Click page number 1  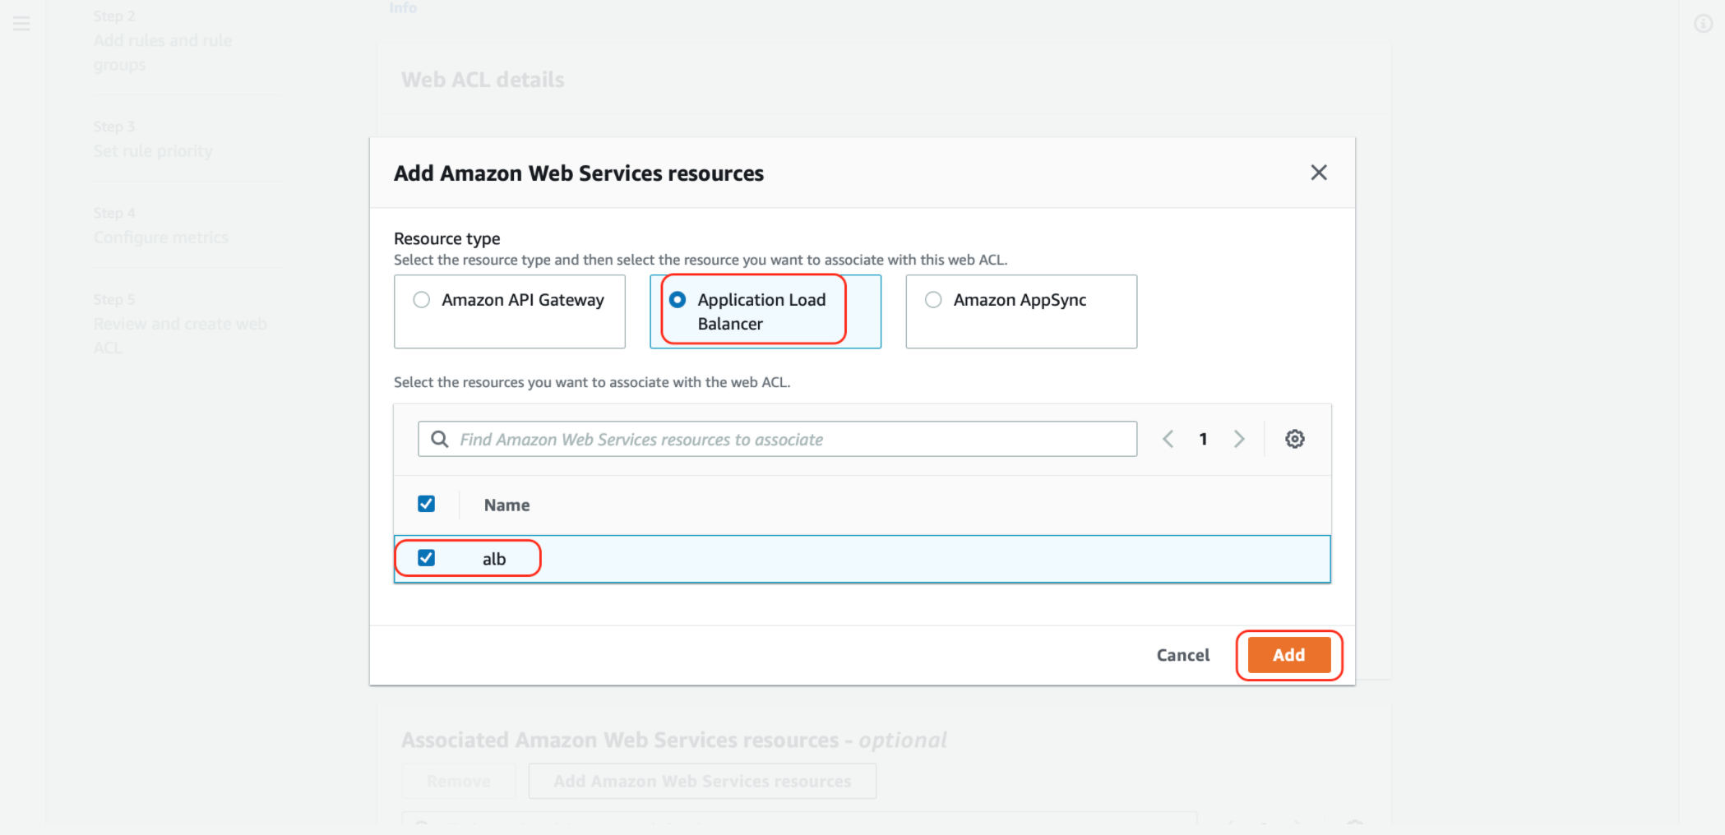tap(1203, 439)
